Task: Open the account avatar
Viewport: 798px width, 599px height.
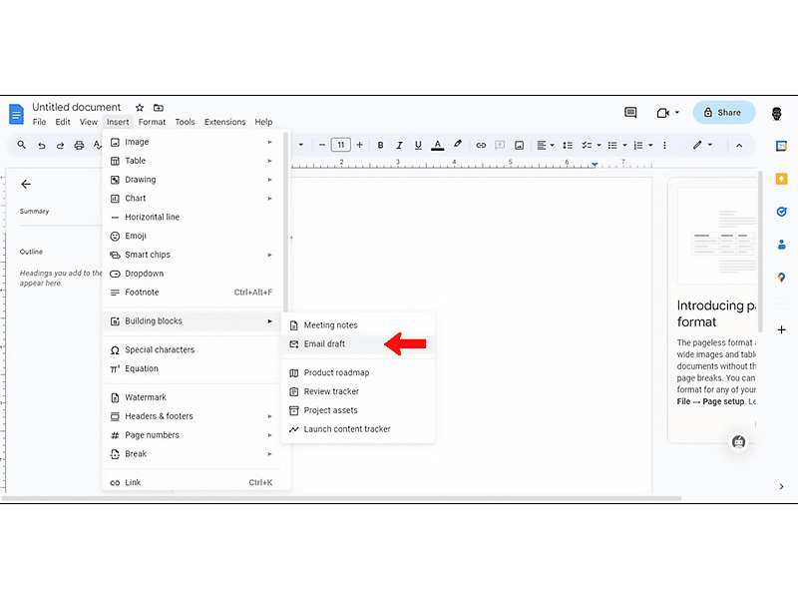Action: tap(777, 113)
